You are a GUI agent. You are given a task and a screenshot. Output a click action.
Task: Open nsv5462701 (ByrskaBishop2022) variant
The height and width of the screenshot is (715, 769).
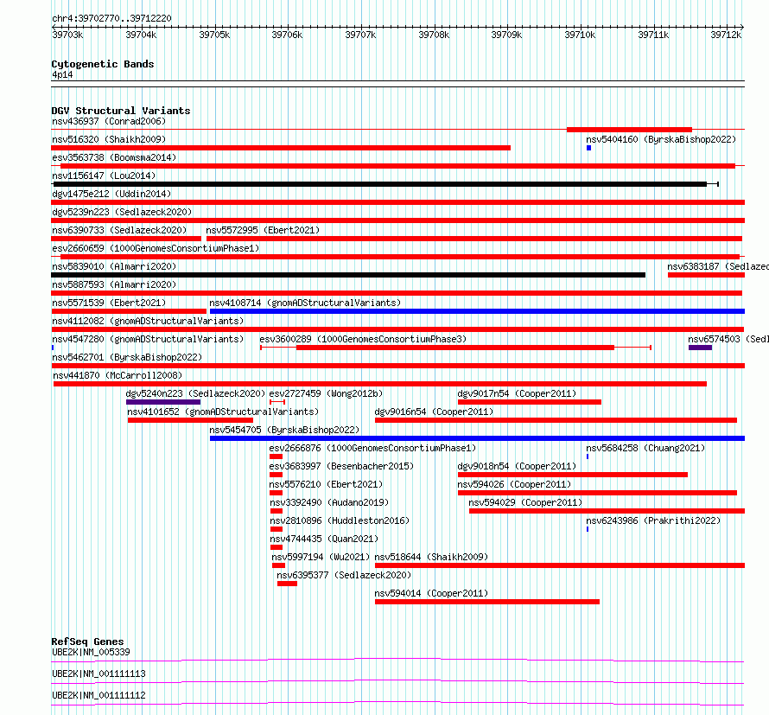click(x=127, y=357)
